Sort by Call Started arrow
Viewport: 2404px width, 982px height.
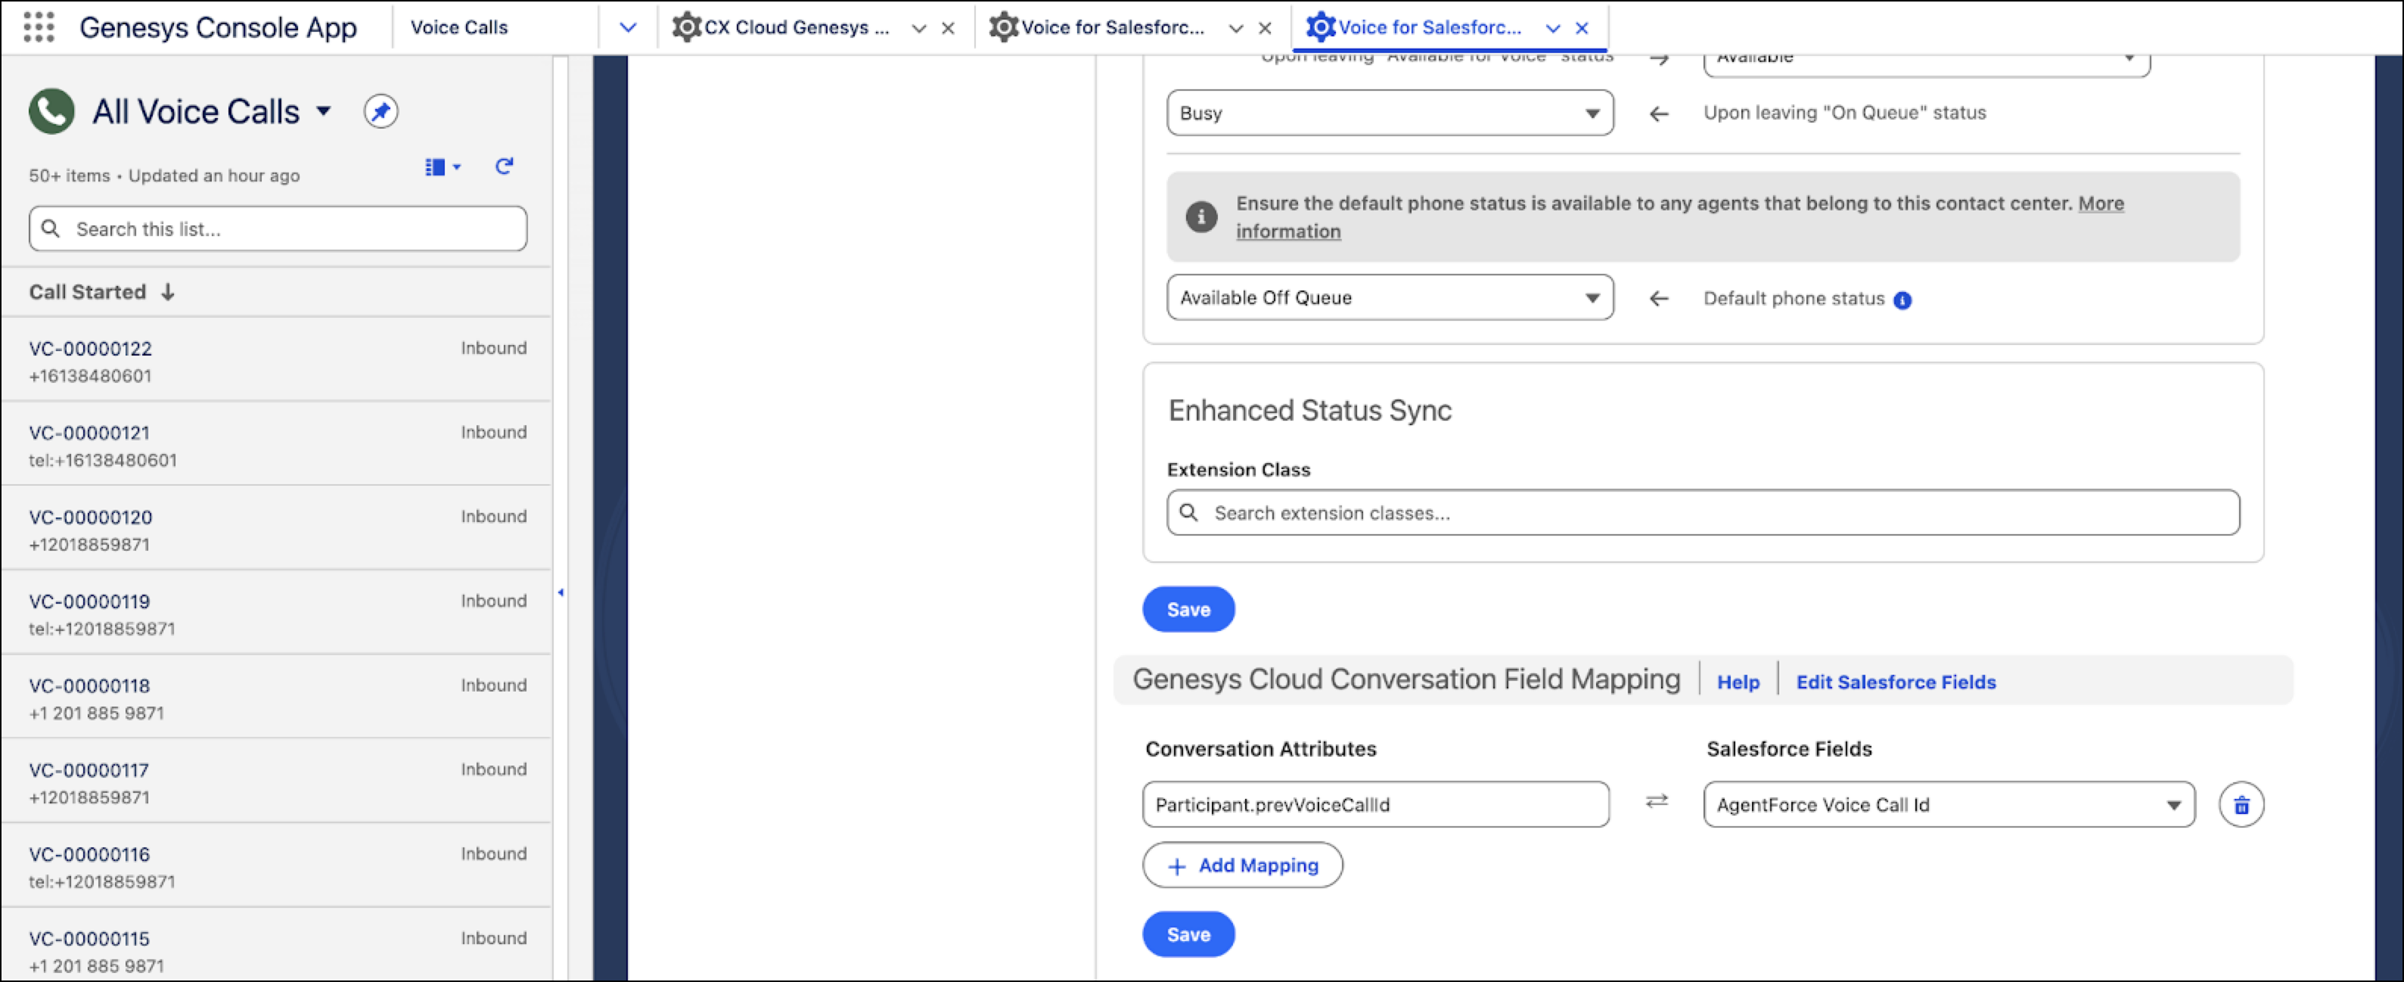coord(168,292)
